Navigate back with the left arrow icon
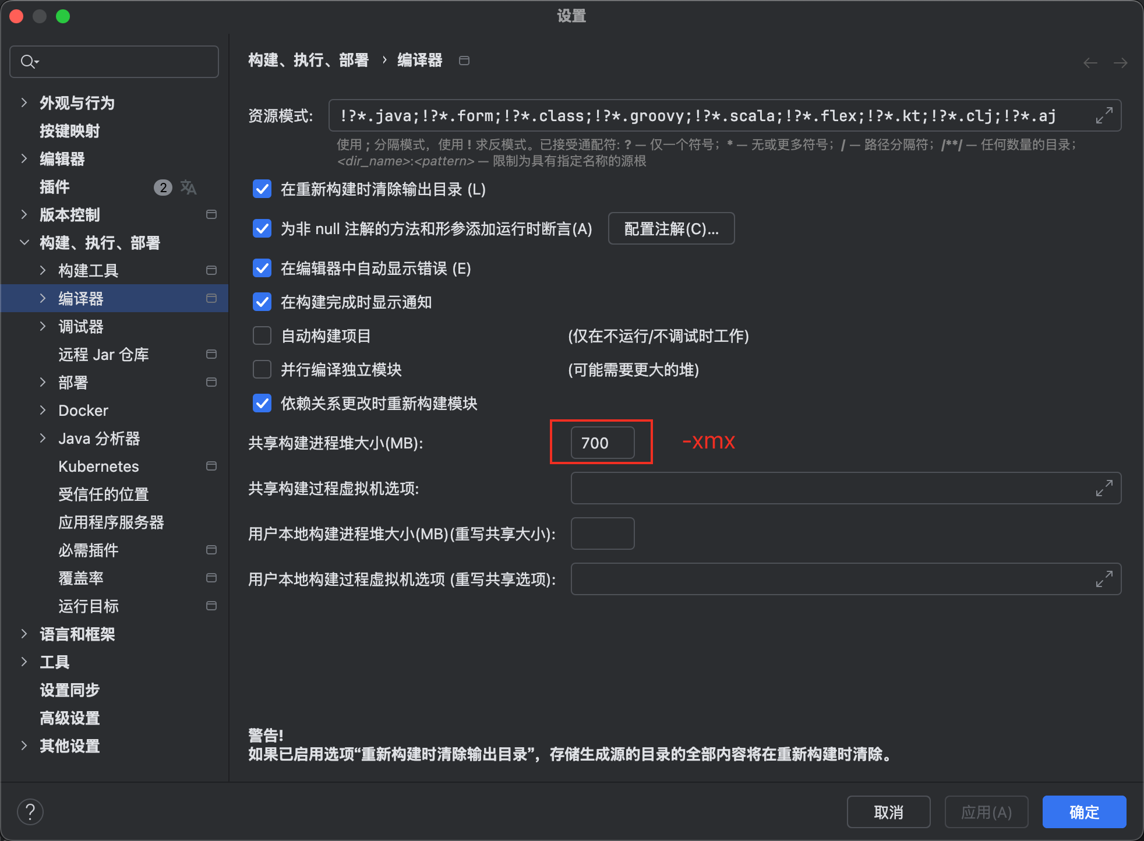The width and height of the screenshot is (1144, 841). tap(1090, 62)
